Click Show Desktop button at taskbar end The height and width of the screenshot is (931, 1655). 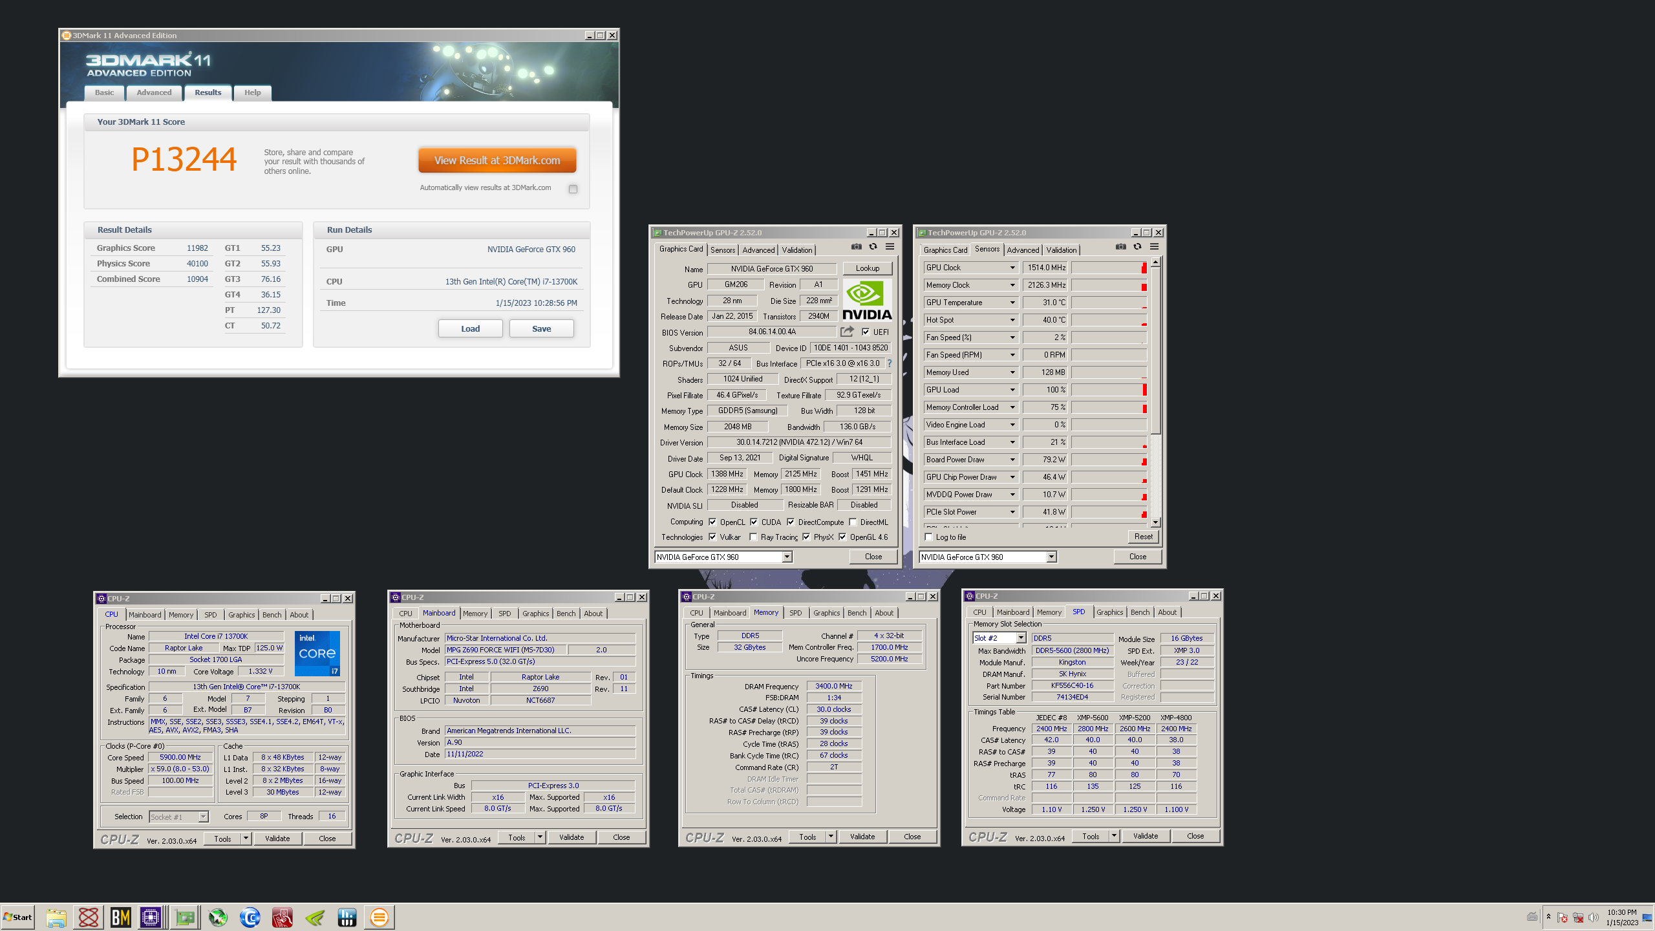[x=1649, y=917]
